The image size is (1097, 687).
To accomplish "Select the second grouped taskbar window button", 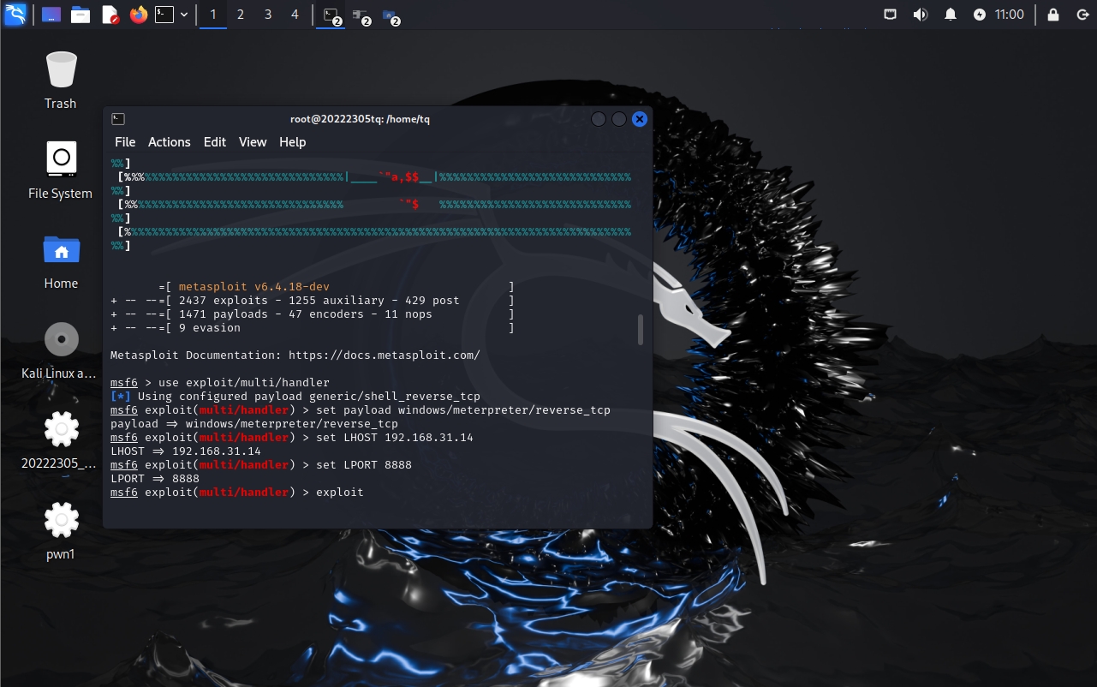I will click(361, 15).
